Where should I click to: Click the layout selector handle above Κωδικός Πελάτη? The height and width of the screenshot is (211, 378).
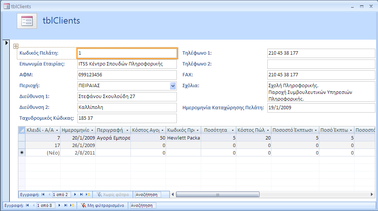[x=16, y=46]
